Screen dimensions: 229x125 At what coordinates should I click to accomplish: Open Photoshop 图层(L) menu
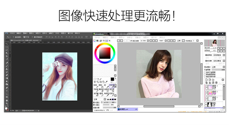31,33
